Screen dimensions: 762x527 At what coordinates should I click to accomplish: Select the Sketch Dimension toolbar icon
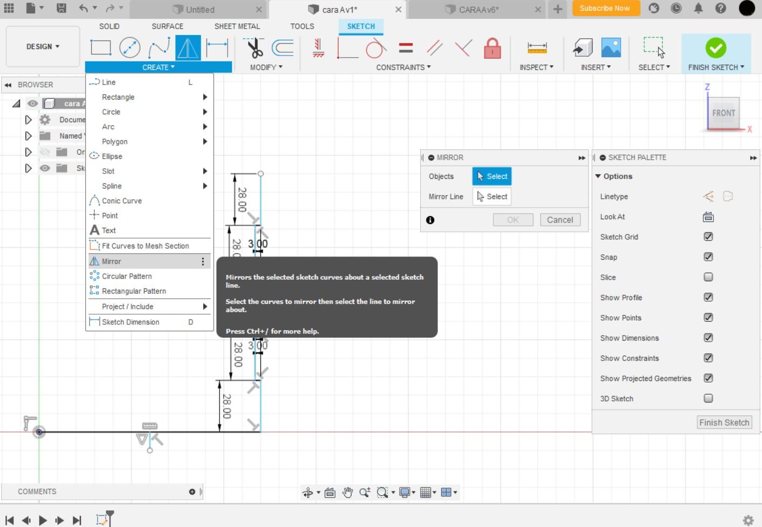point(217,48)
